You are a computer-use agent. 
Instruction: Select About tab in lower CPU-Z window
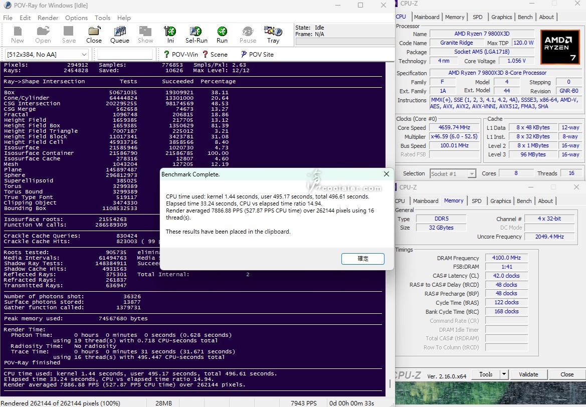coord(545,201)
